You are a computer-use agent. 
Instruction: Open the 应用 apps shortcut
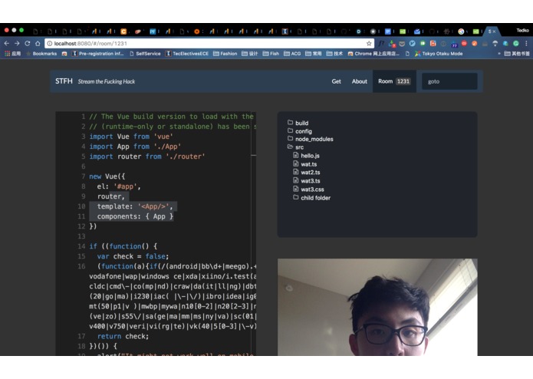click(x=12, y=54)
